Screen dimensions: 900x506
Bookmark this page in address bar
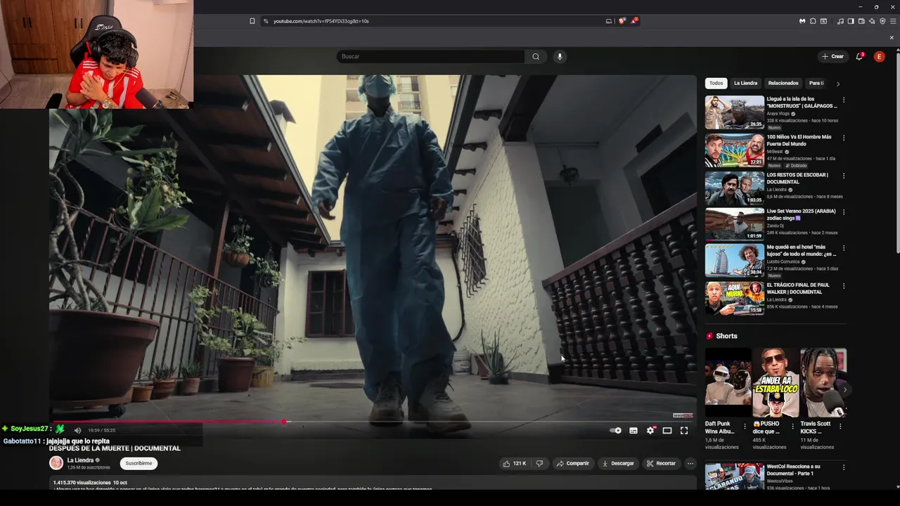[252, 21]
